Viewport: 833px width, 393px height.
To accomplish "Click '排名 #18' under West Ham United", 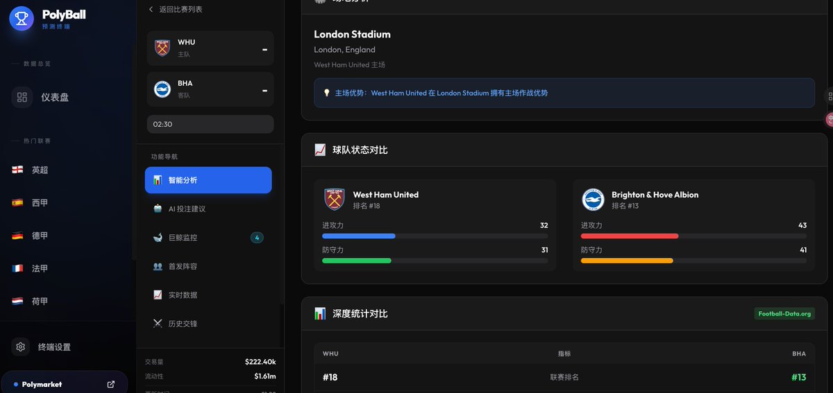I will click(367, 206).
